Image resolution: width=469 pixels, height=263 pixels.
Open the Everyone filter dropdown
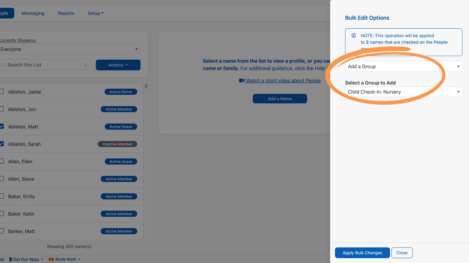pos(70,49)
